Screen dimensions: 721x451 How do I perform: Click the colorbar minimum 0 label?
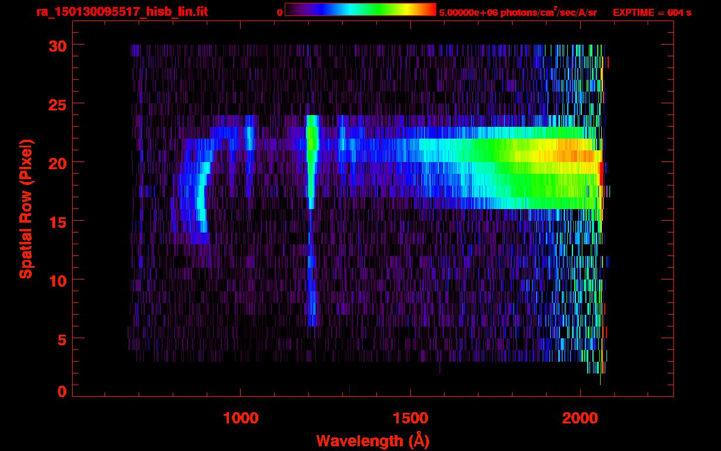(279, 12)
